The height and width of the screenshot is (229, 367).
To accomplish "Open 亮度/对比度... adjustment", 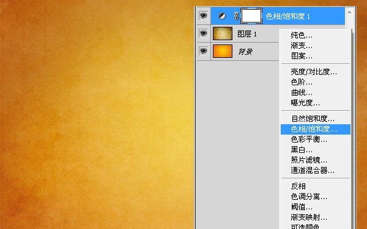I will (314, 72).
